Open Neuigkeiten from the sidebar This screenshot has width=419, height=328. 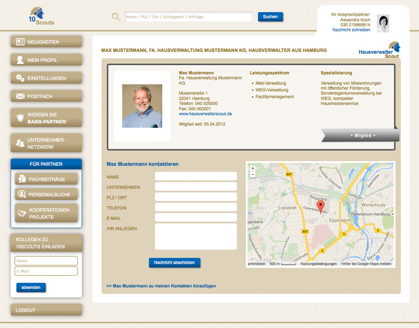(46, 42)
